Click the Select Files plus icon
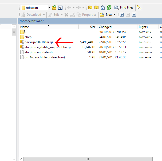162x161 pixels. (122, 15)
